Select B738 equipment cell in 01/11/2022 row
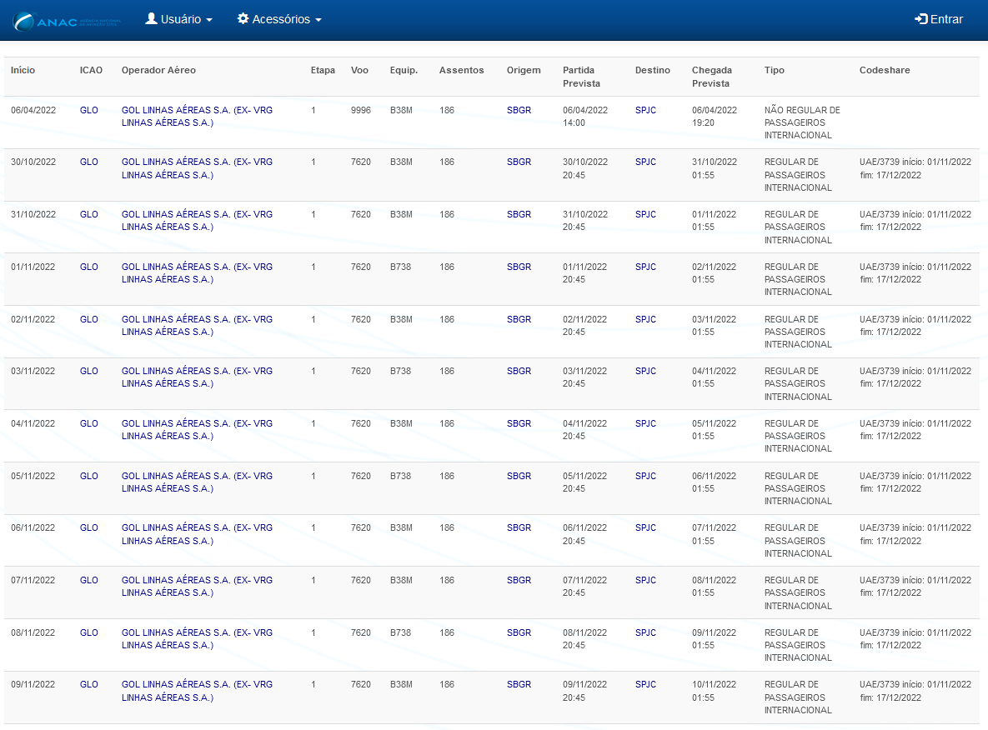Viewport: 988px width, 730px height. tap(401, 267)
